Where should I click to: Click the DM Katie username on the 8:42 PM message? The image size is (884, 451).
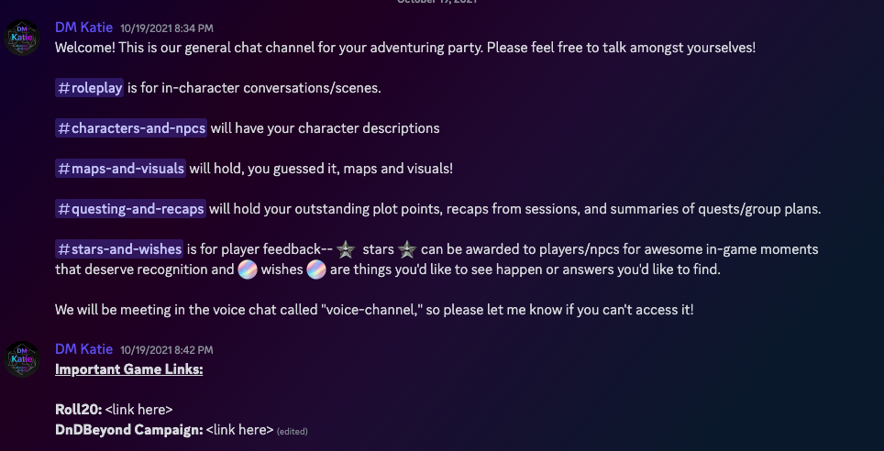(84, 349)
